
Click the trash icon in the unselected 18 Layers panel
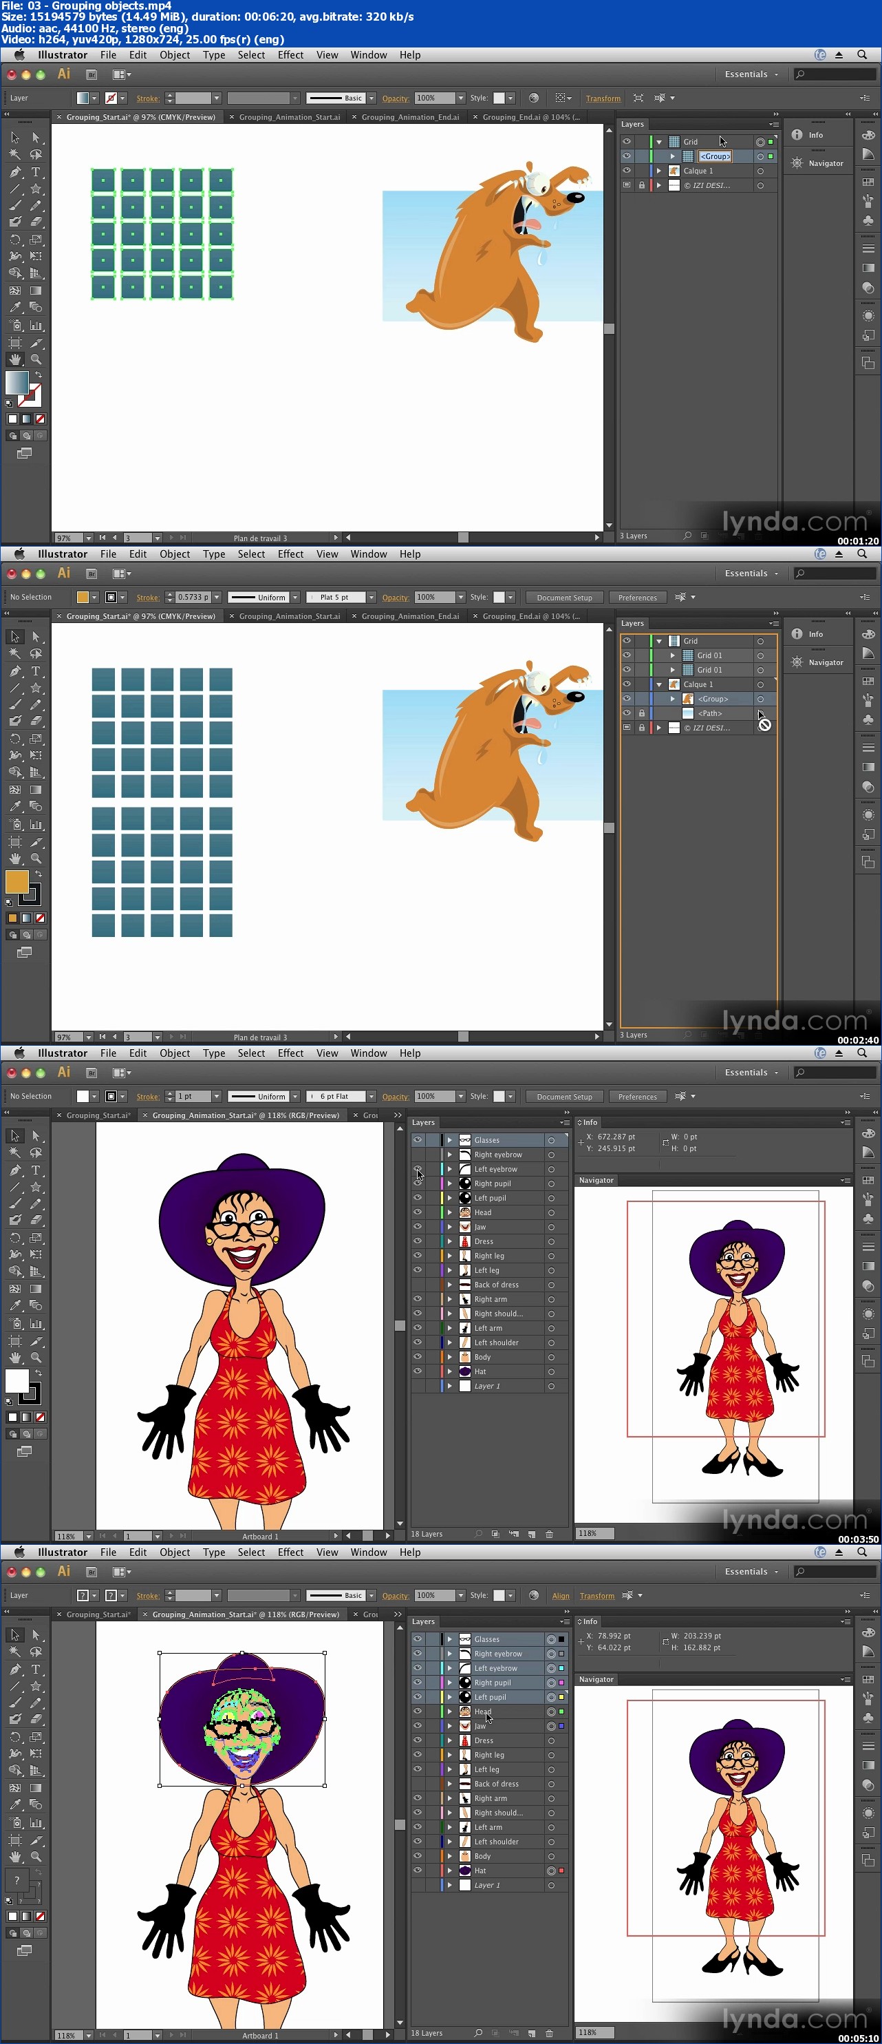[549, 1534]
